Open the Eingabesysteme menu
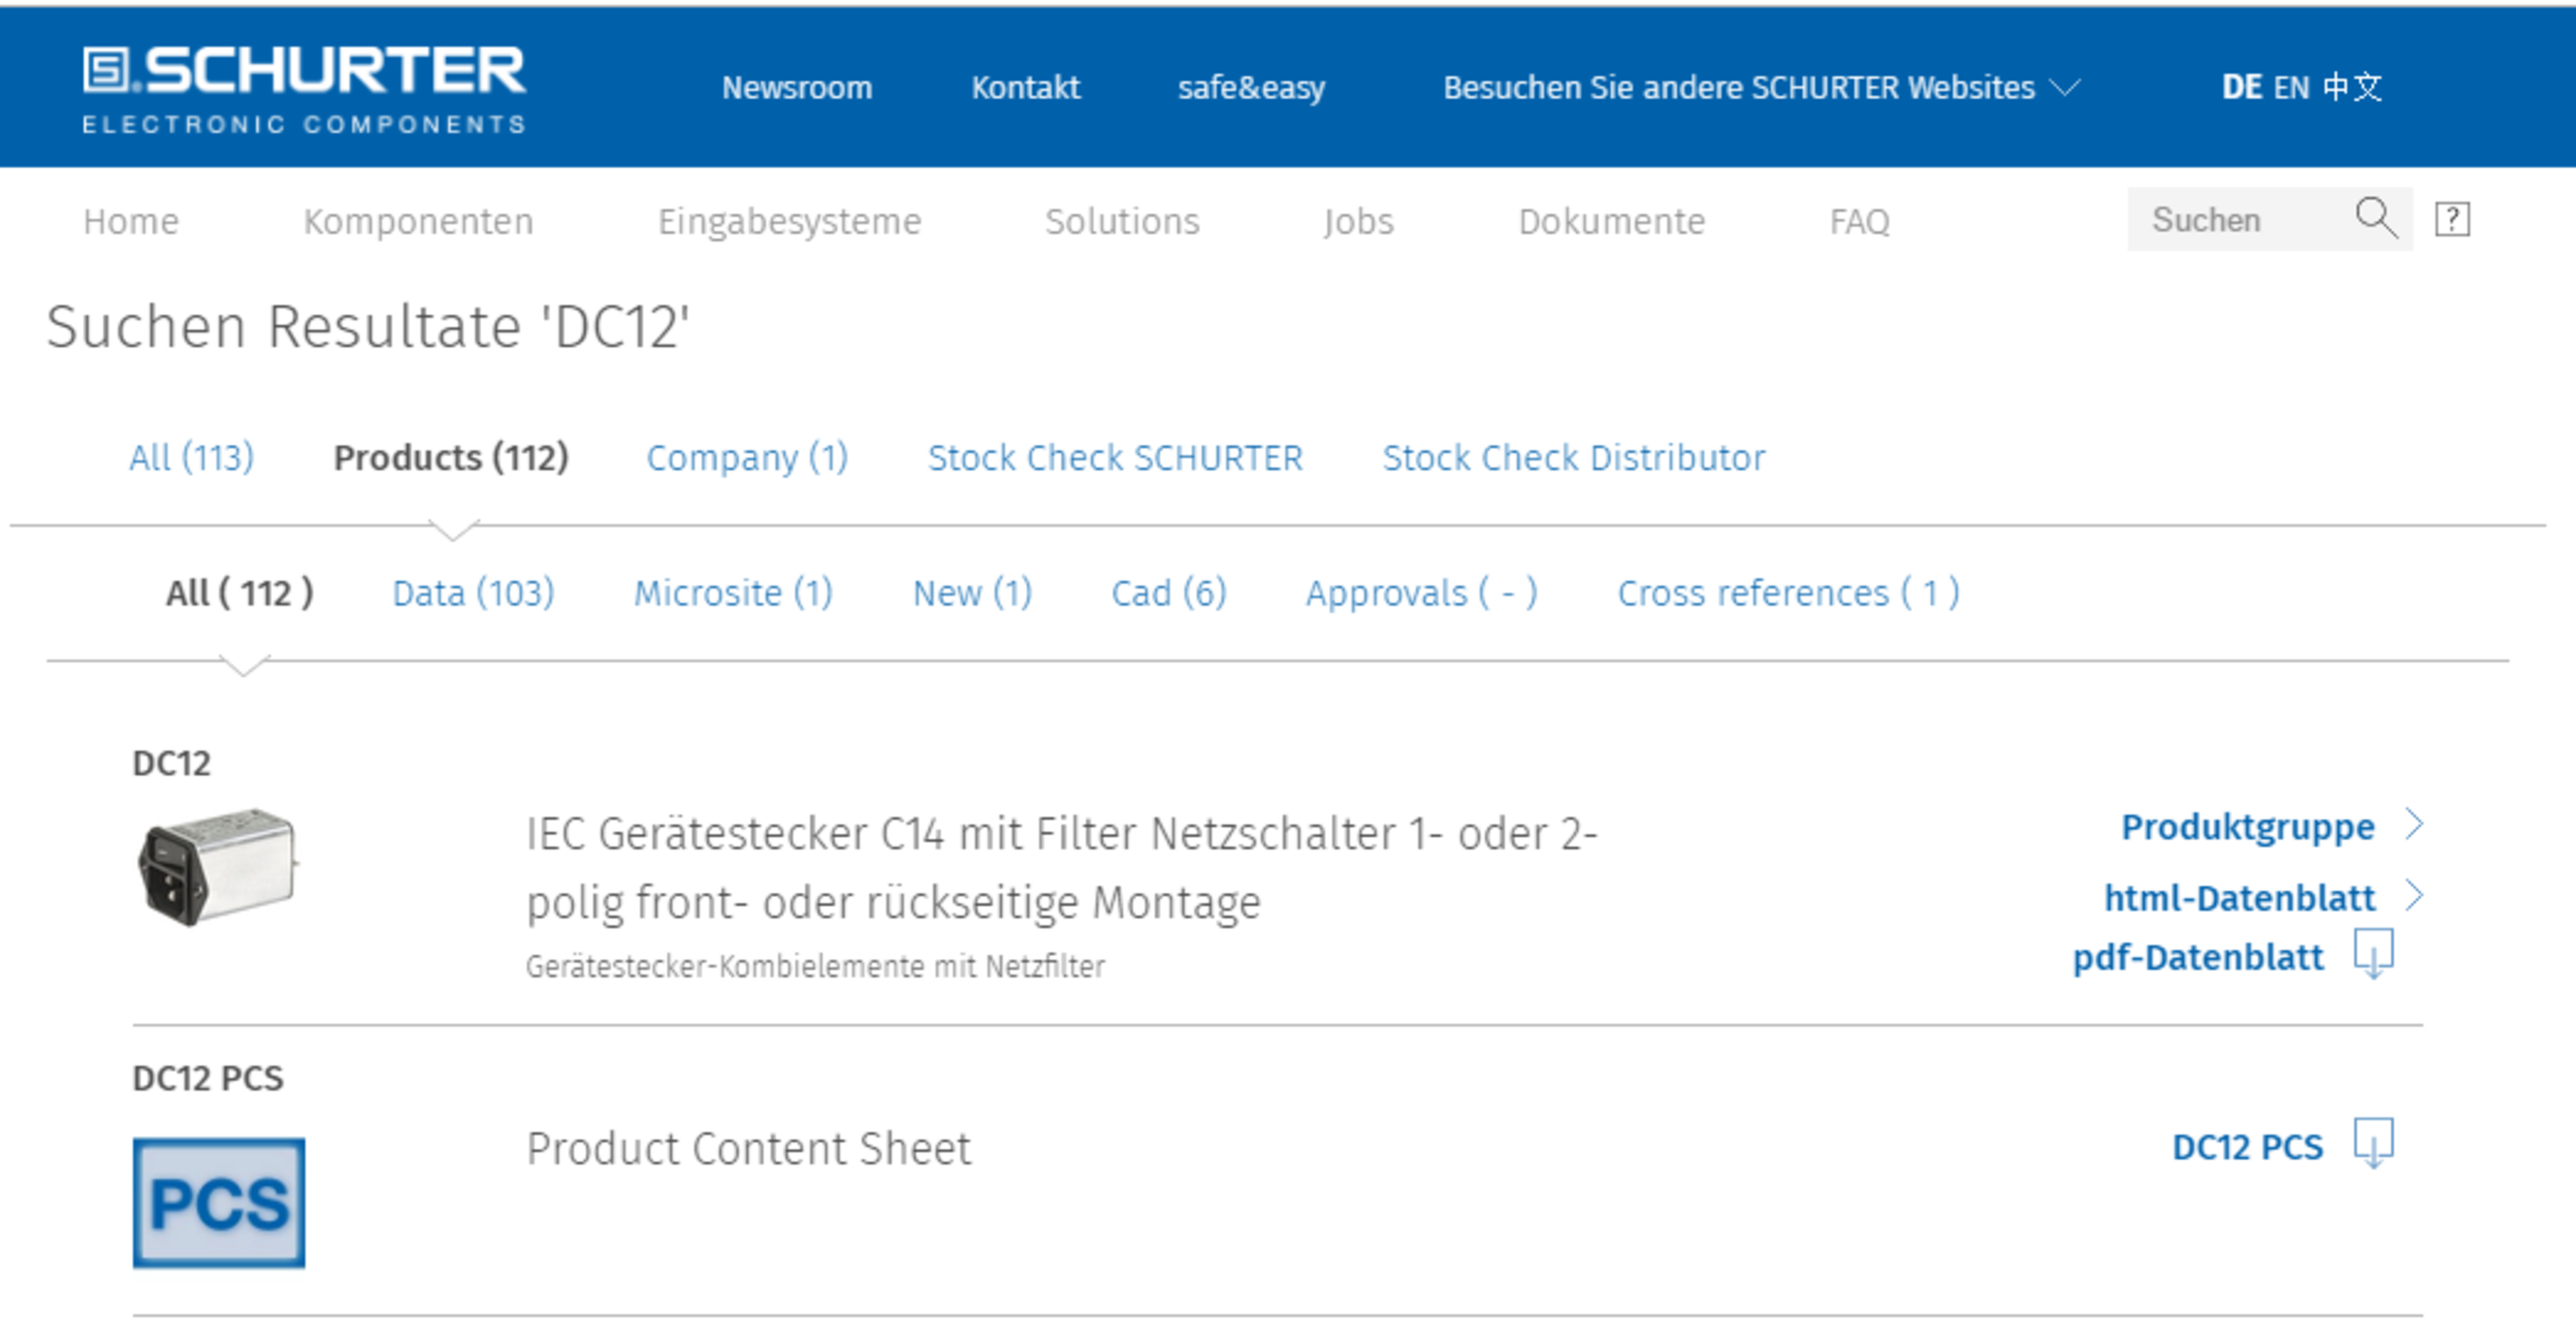Image resolution: width=2576 pixels, height=1344 pixels. pos(789,221)
